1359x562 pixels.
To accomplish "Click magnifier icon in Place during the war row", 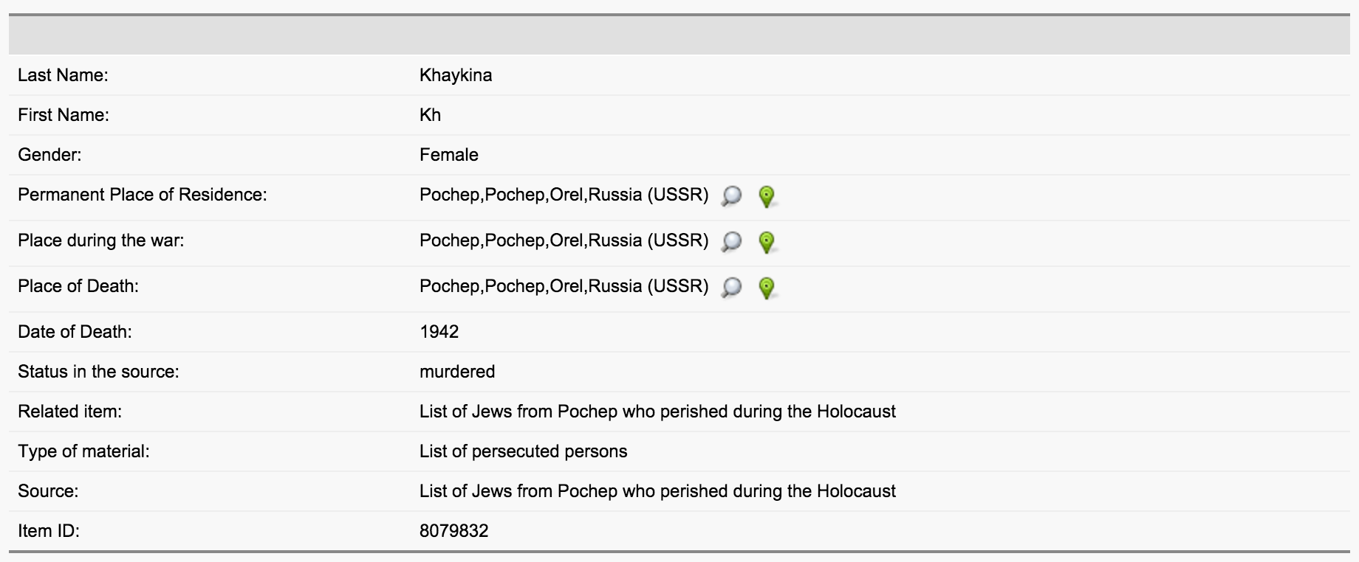I will (731, 242).
